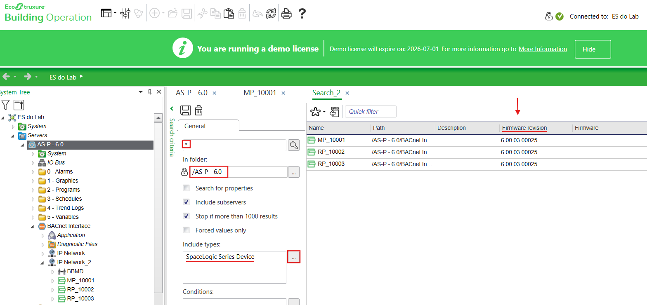647x305 pixels.
Task: Collapse the Search criteria pane arrow
Action: (172, 109)
